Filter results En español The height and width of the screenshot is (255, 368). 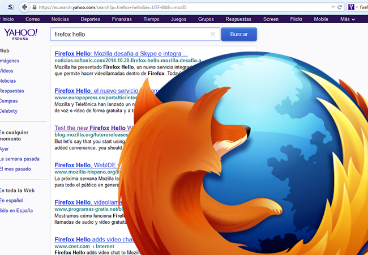[11, 201]
